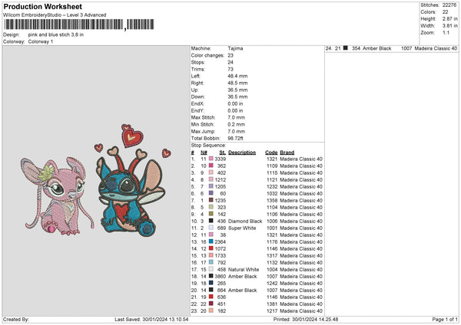Image resolution: width=461 pixels, height=325 pixels.
Task: Click the Machine value 'Tajima'
Action: point(235,48)
